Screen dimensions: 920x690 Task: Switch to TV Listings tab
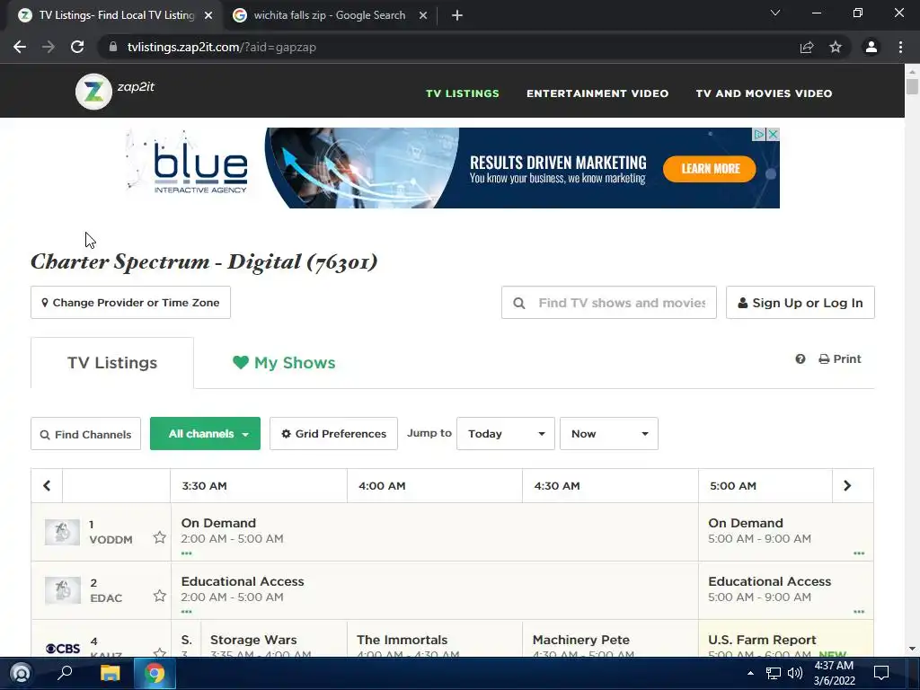click(112, 363)
